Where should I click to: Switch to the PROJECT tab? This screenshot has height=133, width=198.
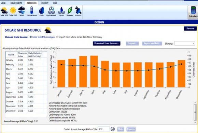click(x=45, y=3)
